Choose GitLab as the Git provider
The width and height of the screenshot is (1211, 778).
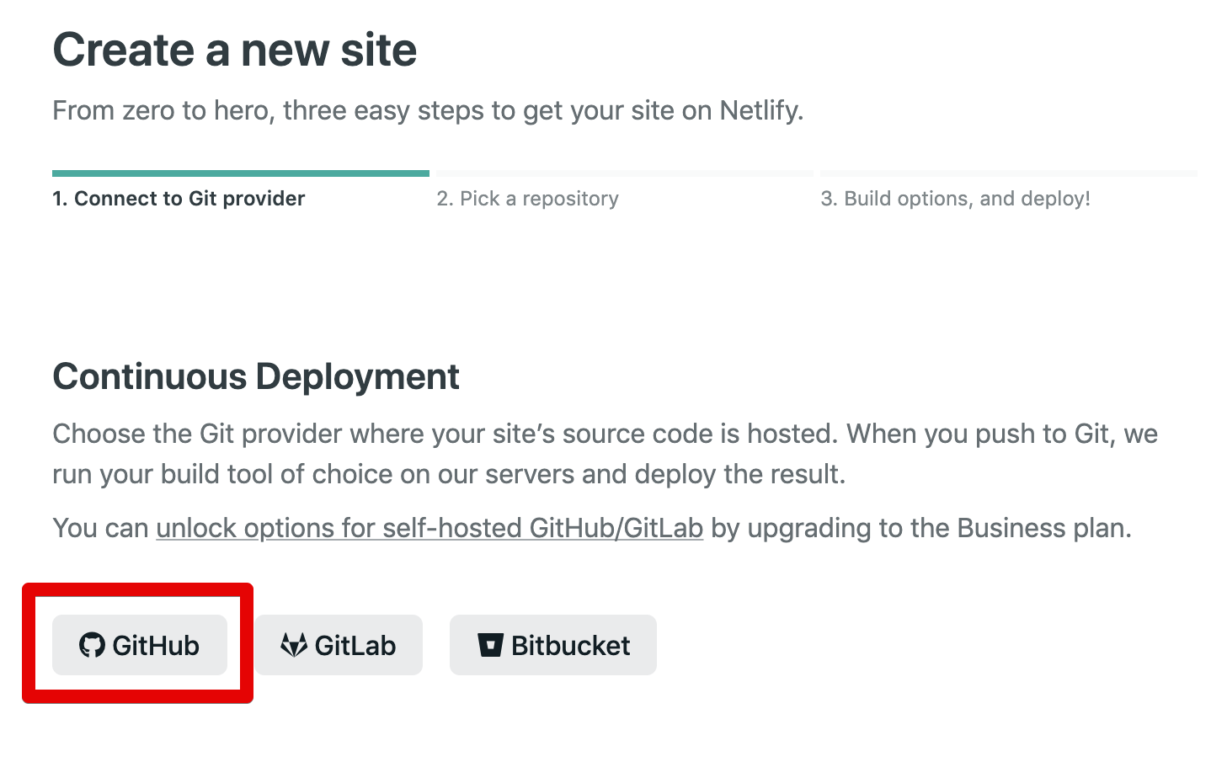pos(339,645)
